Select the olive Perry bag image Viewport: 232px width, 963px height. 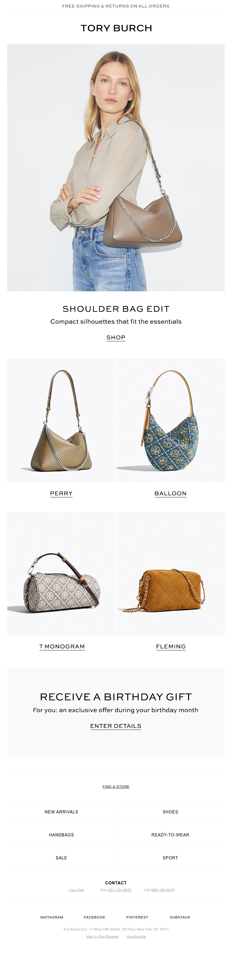pyautogui.click(x=61, y=421)
